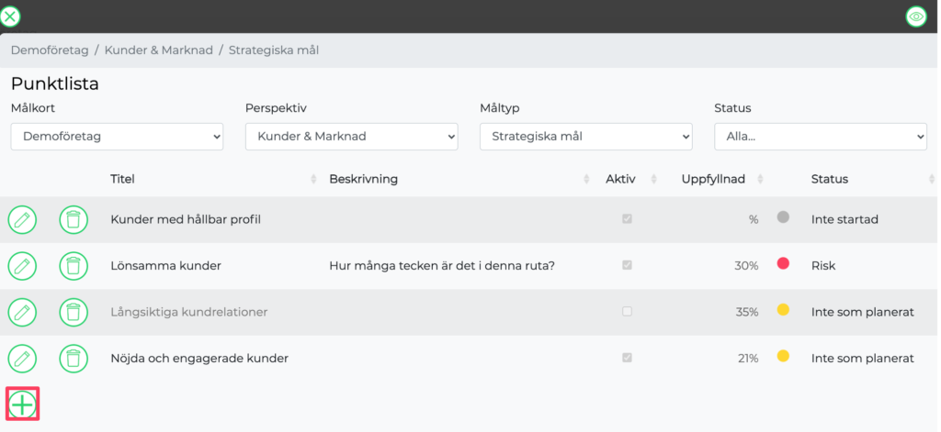This screenshot has height=432, width=941.
Task: Delete the Kunder med hållbar profil row
Action: (x=74, y=220)
